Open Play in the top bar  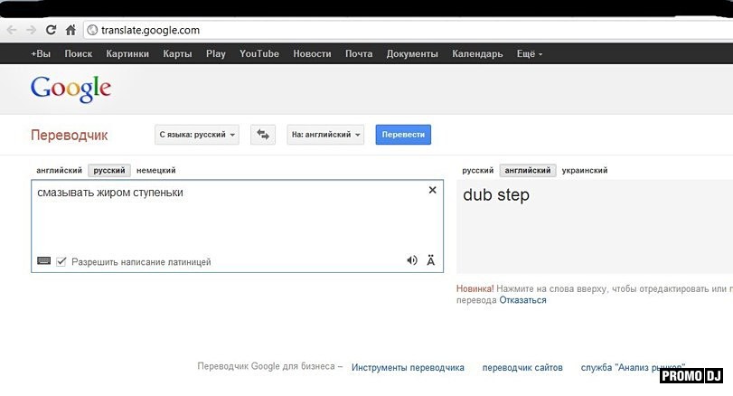pos(215,53)
